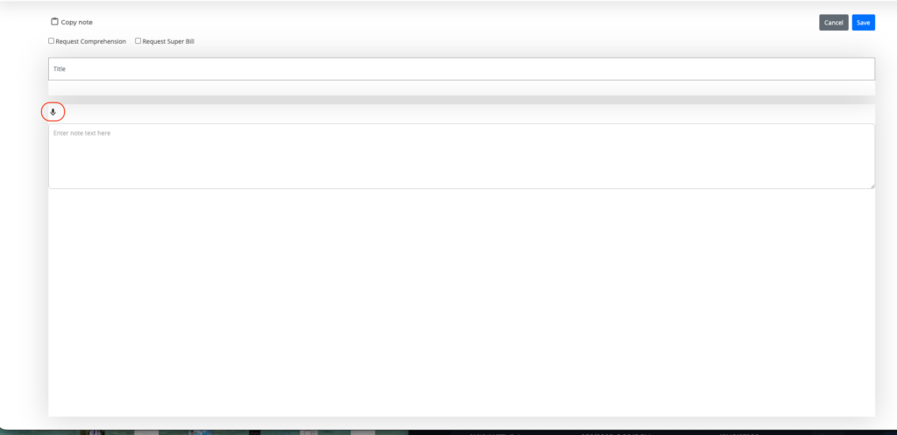The width and height of the screenshot is (897, 435).
Task: Discard the note using the gray Cancel button
Action: pyautogui.click(x=834, y=22)
